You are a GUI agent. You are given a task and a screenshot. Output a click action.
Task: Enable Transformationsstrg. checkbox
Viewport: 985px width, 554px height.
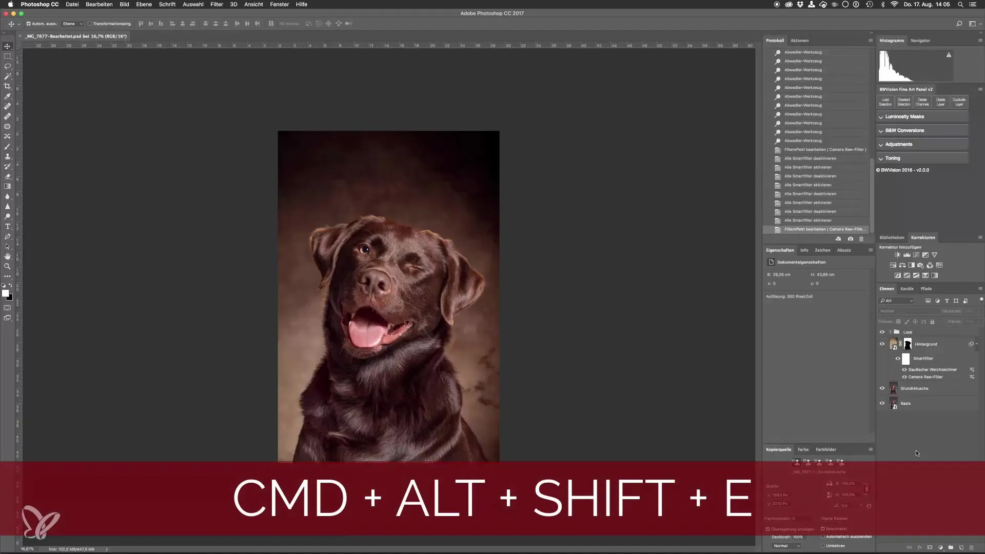coord(89,24)
